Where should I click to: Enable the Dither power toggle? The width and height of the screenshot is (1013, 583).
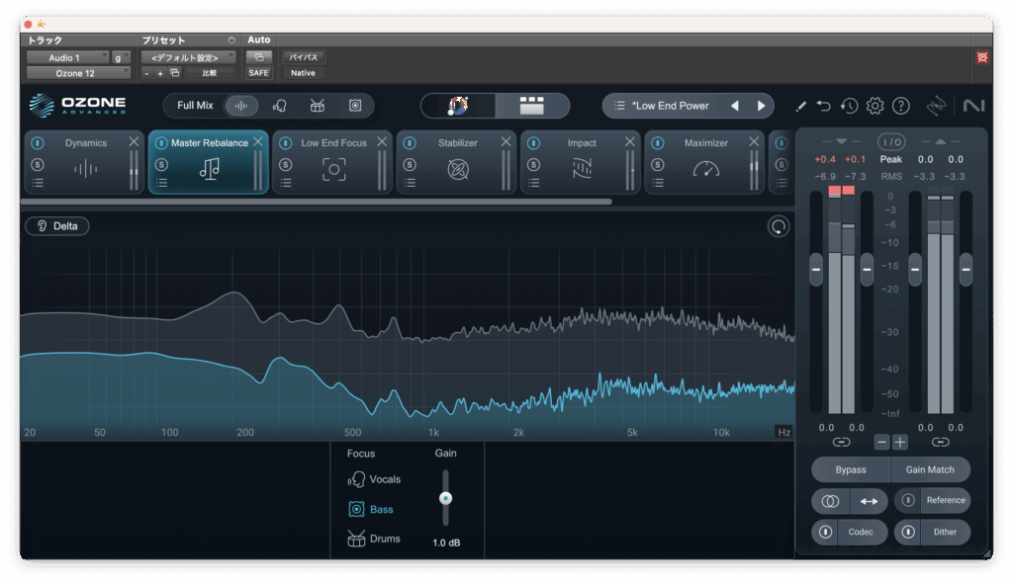tap(908, 532)
